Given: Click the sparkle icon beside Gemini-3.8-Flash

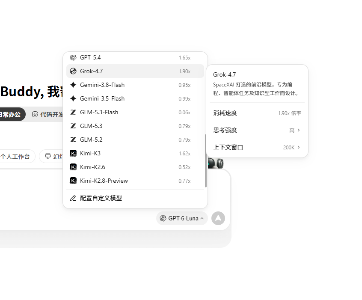Looking at the screenshot, I should coord(73,85).
